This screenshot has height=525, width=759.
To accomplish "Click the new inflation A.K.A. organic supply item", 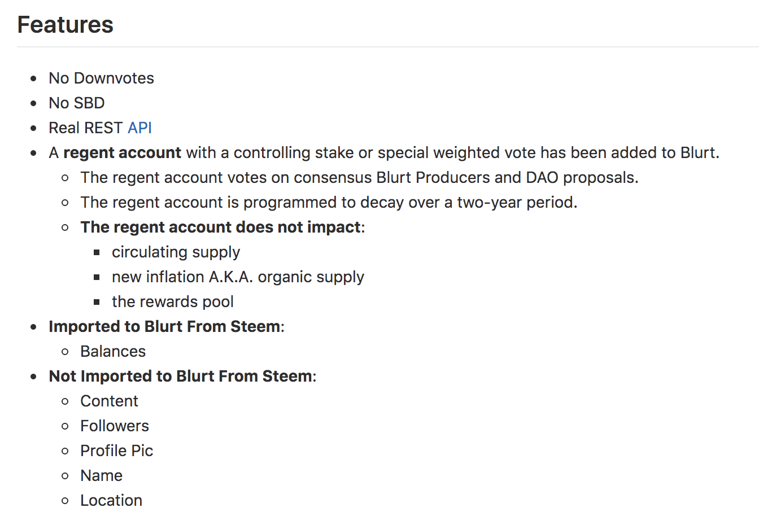I will pyautogui.click(x=238, y=277).
